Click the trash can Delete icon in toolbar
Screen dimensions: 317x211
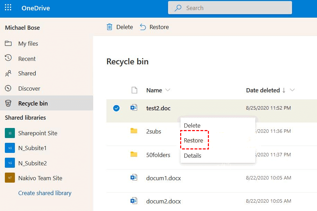(x=109, y=27)
